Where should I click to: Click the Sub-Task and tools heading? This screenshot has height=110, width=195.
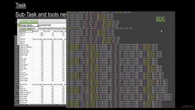pos(41,14)
